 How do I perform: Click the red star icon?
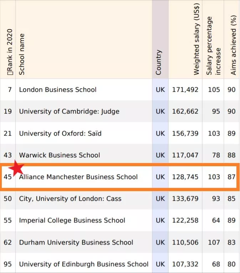click(16, 168)
